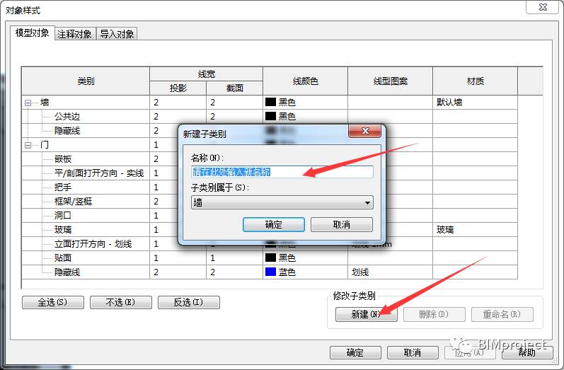Click 确定 in the 新建子类别 dialog
Viewport: 564px width, 370px height.
(x=274, y=225)
